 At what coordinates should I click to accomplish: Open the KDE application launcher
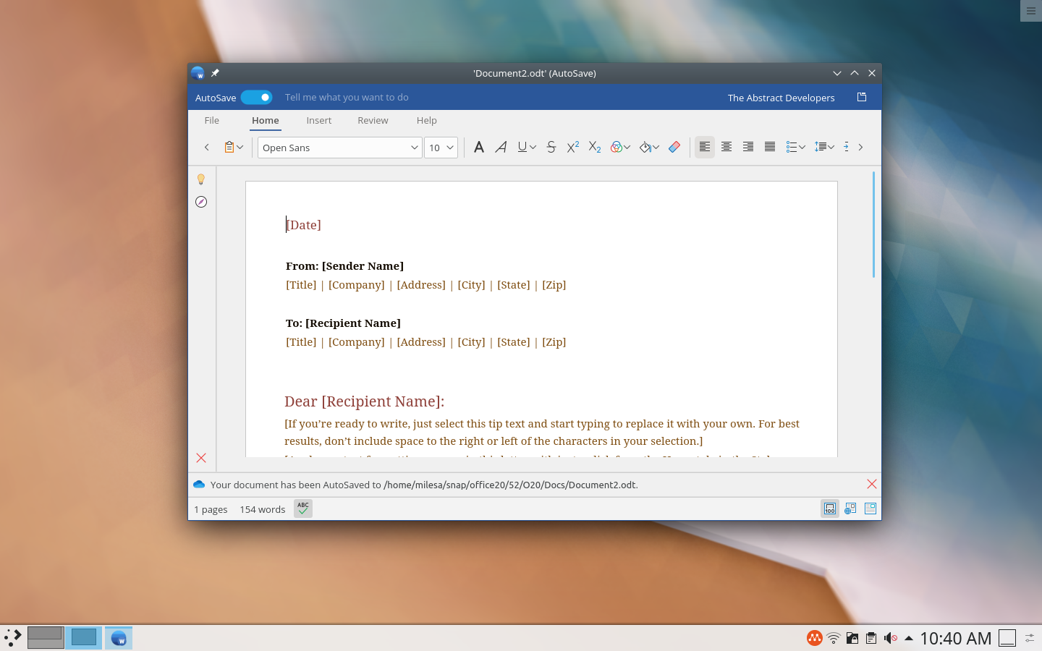pyautogui.click(x=12, y=637)
